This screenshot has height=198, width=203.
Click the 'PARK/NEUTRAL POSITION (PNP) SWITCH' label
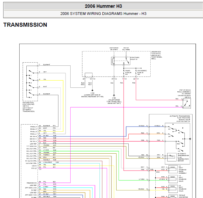point(28,107)
